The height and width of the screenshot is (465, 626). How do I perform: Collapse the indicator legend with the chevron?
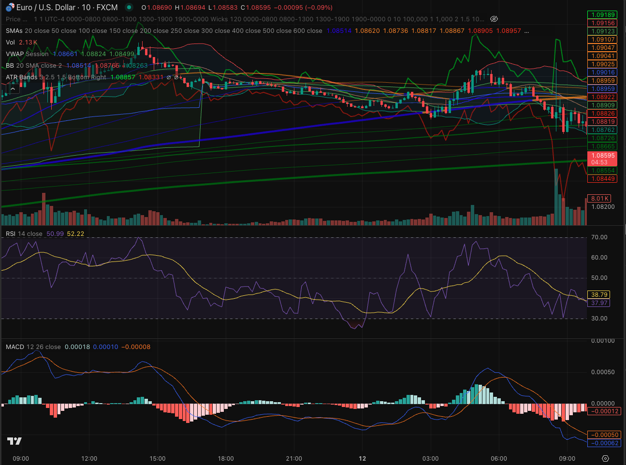click(13, 89)
